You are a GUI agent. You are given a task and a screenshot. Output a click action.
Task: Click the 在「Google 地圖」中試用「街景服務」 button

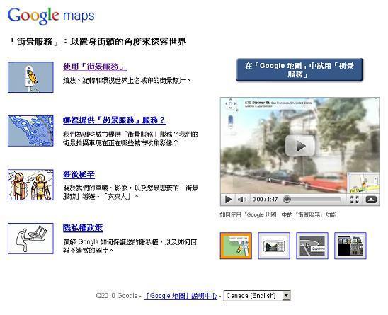299,70
